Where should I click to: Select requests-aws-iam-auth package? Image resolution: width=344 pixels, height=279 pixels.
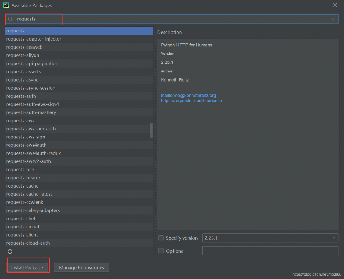pos(79,129)
